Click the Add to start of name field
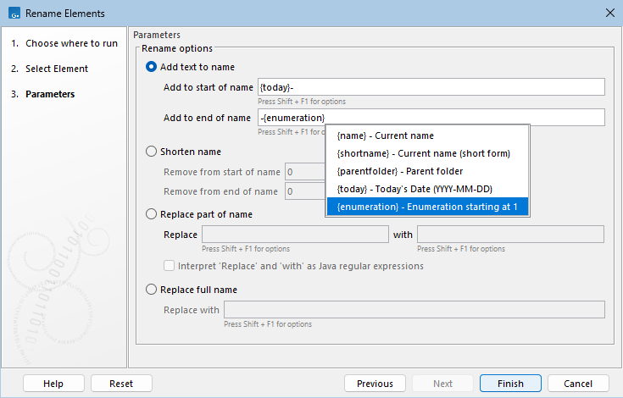This screenshot has width=623, height=398. click(x=431, y=87)
